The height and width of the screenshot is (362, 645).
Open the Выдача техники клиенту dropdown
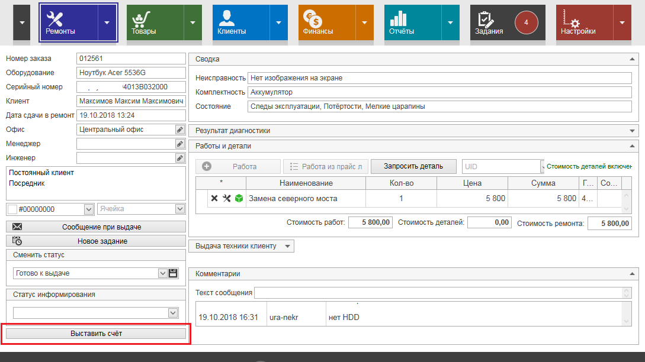click(x=242, y=246)
